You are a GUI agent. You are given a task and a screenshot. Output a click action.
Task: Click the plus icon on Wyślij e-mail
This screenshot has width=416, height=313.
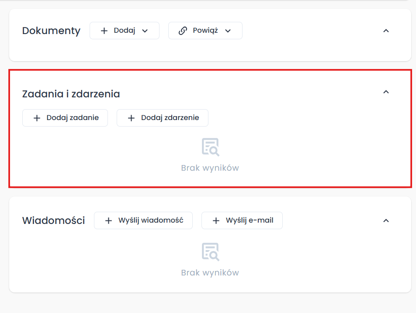pyautogui.click(x=216, y=220)
